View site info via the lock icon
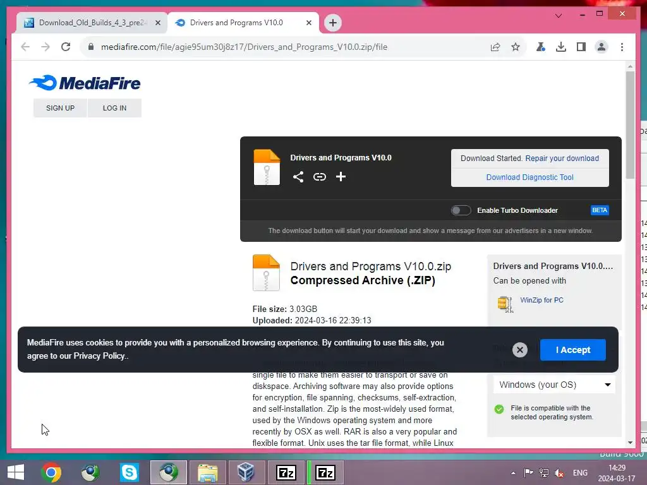Viewport: 647px width, 485px height. (91, 47)
